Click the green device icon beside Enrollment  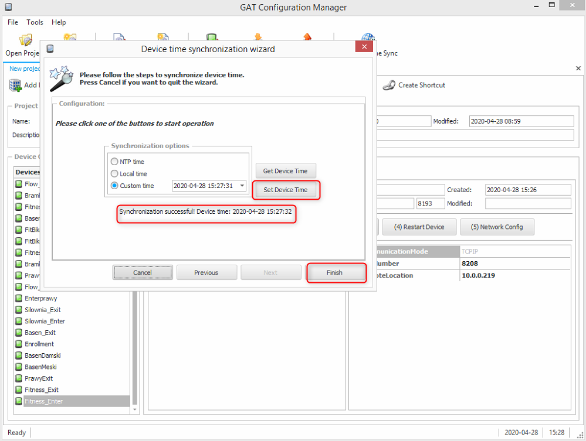point(19,344)
